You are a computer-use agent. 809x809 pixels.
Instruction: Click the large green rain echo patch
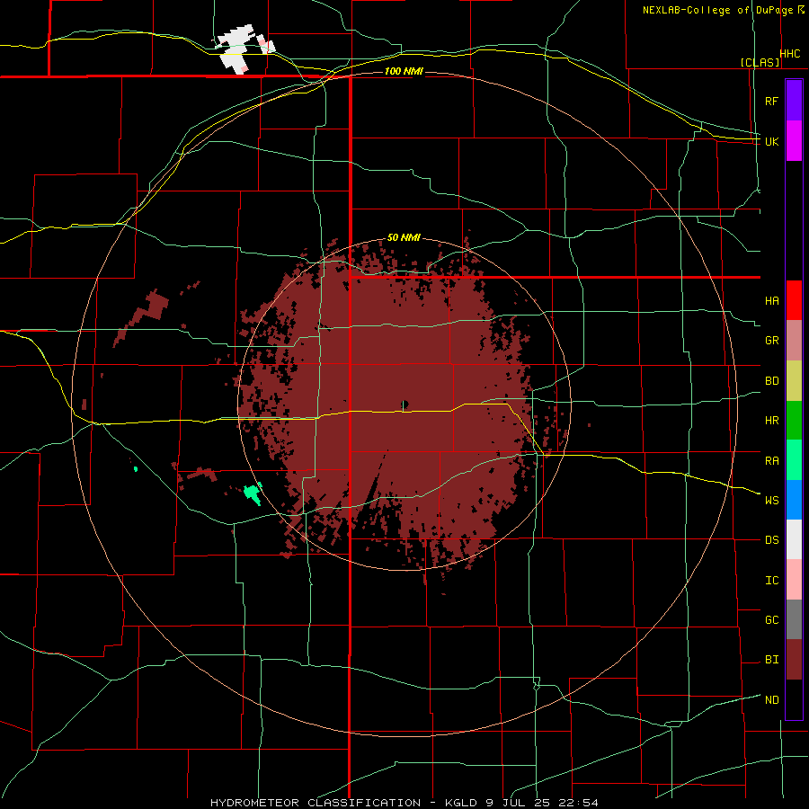click(253, 493)
